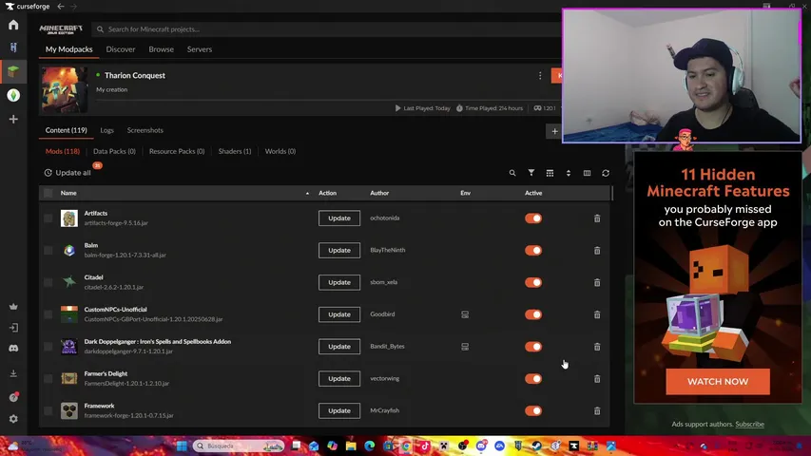Disable the Artifacts mod toggle
This screenshot has height=456, width=811.
click(533, 218)
